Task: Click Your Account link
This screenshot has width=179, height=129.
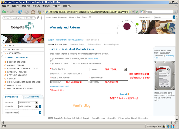Action: (x=144, y=17)
